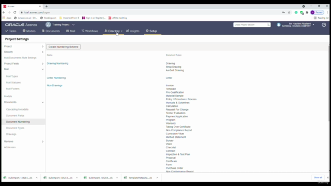Open the Directory menu

click(x=113, y=31)
